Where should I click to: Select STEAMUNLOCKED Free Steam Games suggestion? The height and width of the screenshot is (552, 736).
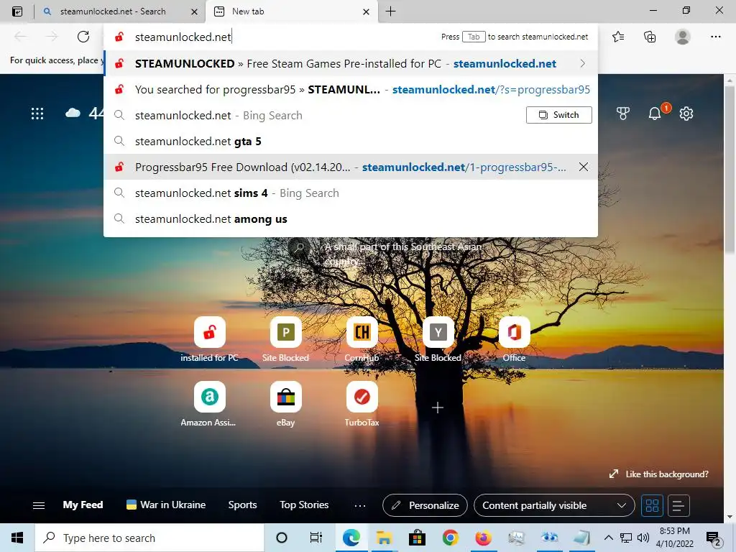351,63
